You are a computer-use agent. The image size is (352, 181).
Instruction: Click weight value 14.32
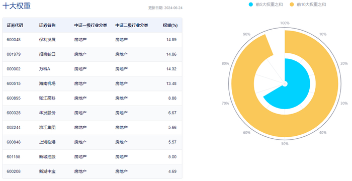[171, 69]
